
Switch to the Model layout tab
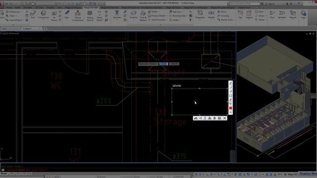3,174
